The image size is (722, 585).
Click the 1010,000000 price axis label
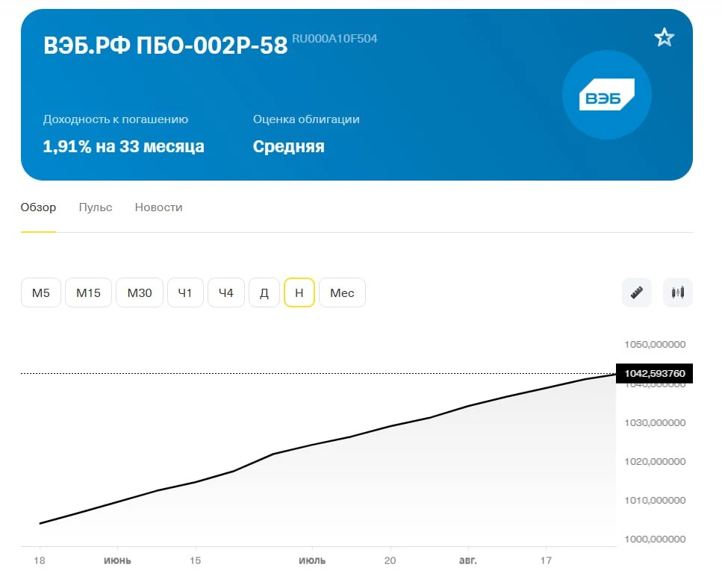tap(655, 501)
